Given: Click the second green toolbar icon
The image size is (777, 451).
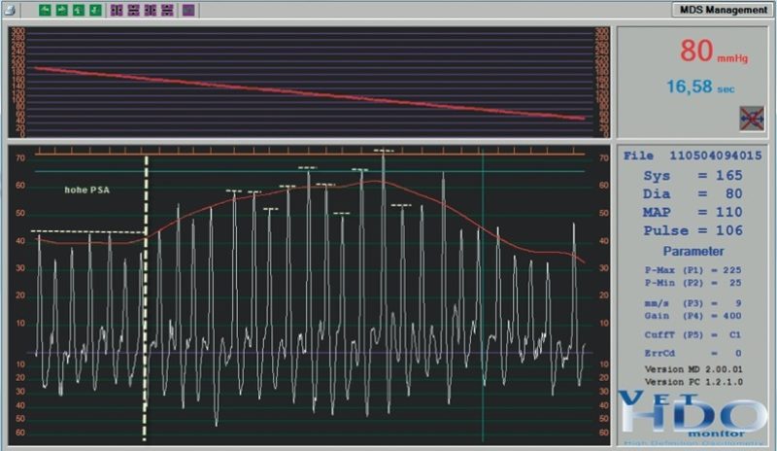Looking at the screenshot, I should pos(62,10).
